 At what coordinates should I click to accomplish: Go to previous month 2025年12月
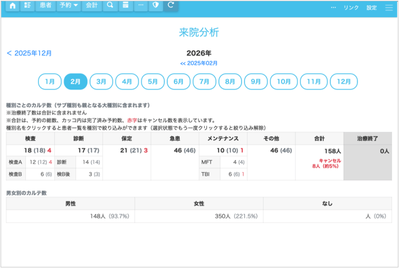click(x=29, y=53)
